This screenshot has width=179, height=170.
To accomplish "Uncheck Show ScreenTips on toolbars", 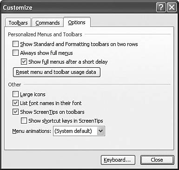I will click(x=15, y=112).
